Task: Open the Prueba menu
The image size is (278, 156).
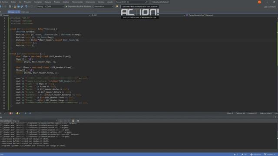Action: [57, 2]
